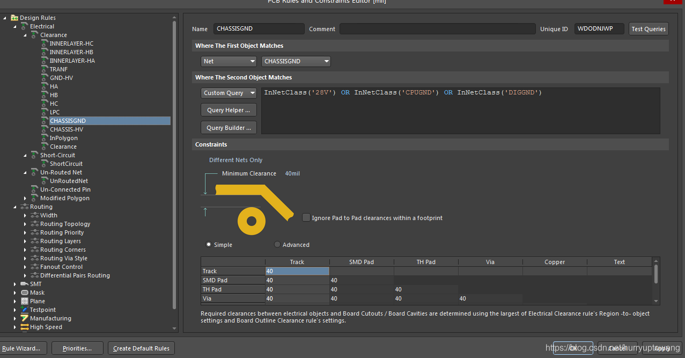Collapse the Electrical tree node
Viewport: 685px width, 358px height.
coord(15,27)
